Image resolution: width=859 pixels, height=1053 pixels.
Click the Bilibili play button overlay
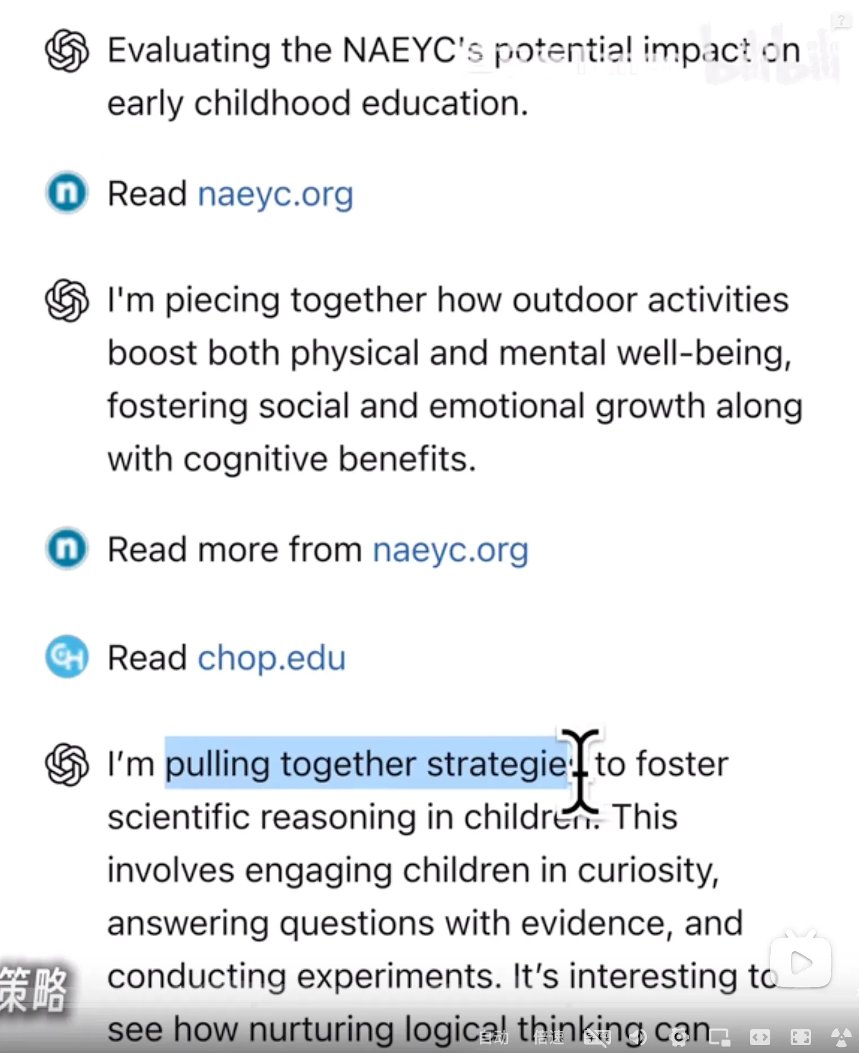tap(800, 963)
